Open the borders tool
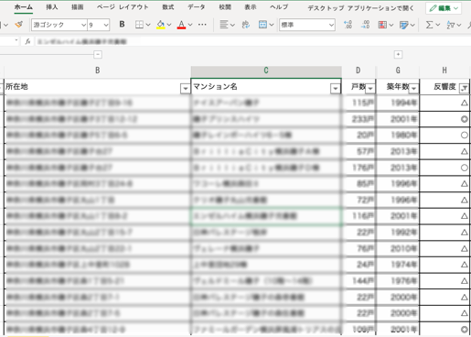The height and width of the screenshot is (337, 471). [x=139, y=25]
